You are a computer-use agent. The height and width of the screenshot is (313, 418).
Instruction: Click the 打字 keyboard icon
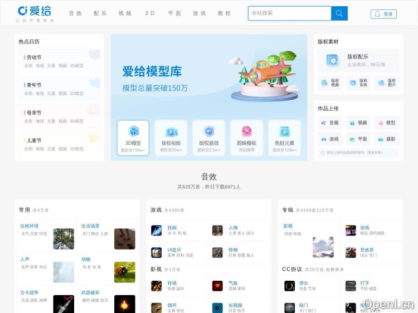click(351, 286)
